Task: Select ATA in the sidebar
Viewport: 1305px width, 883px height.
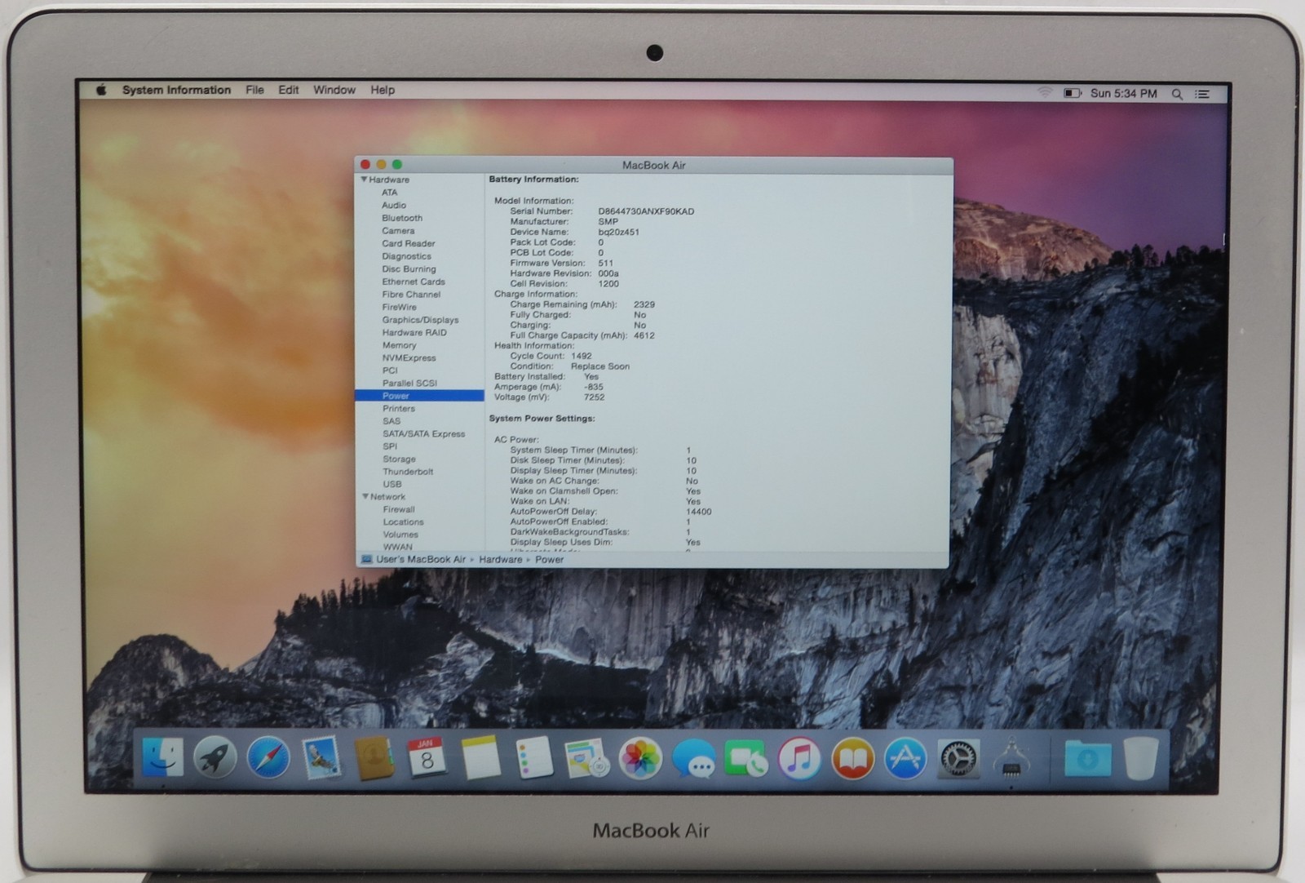Action: pos(389,193)
